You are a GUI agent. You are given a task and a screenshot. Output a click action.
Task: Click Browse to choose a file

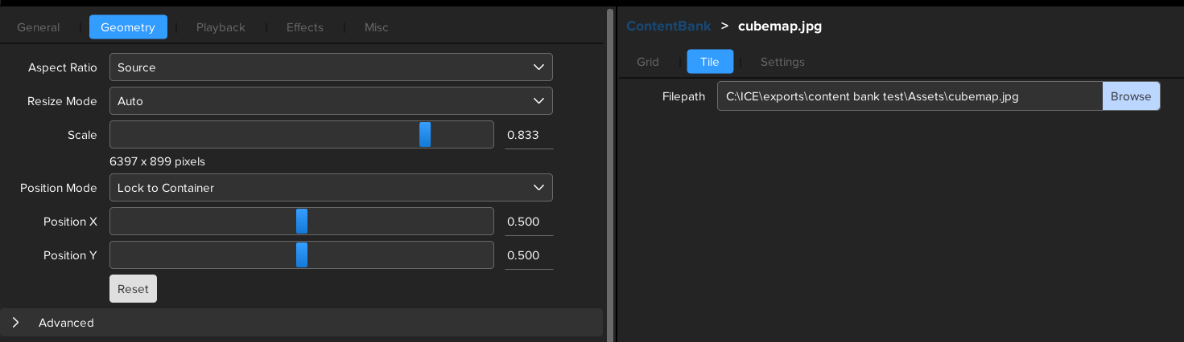tap(1131, 96)
